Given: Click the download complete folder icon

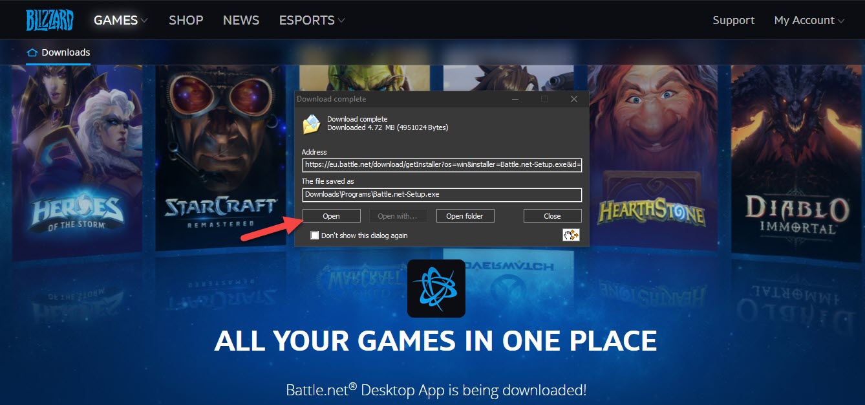Looking at the screenshot, I should point(312,123).
